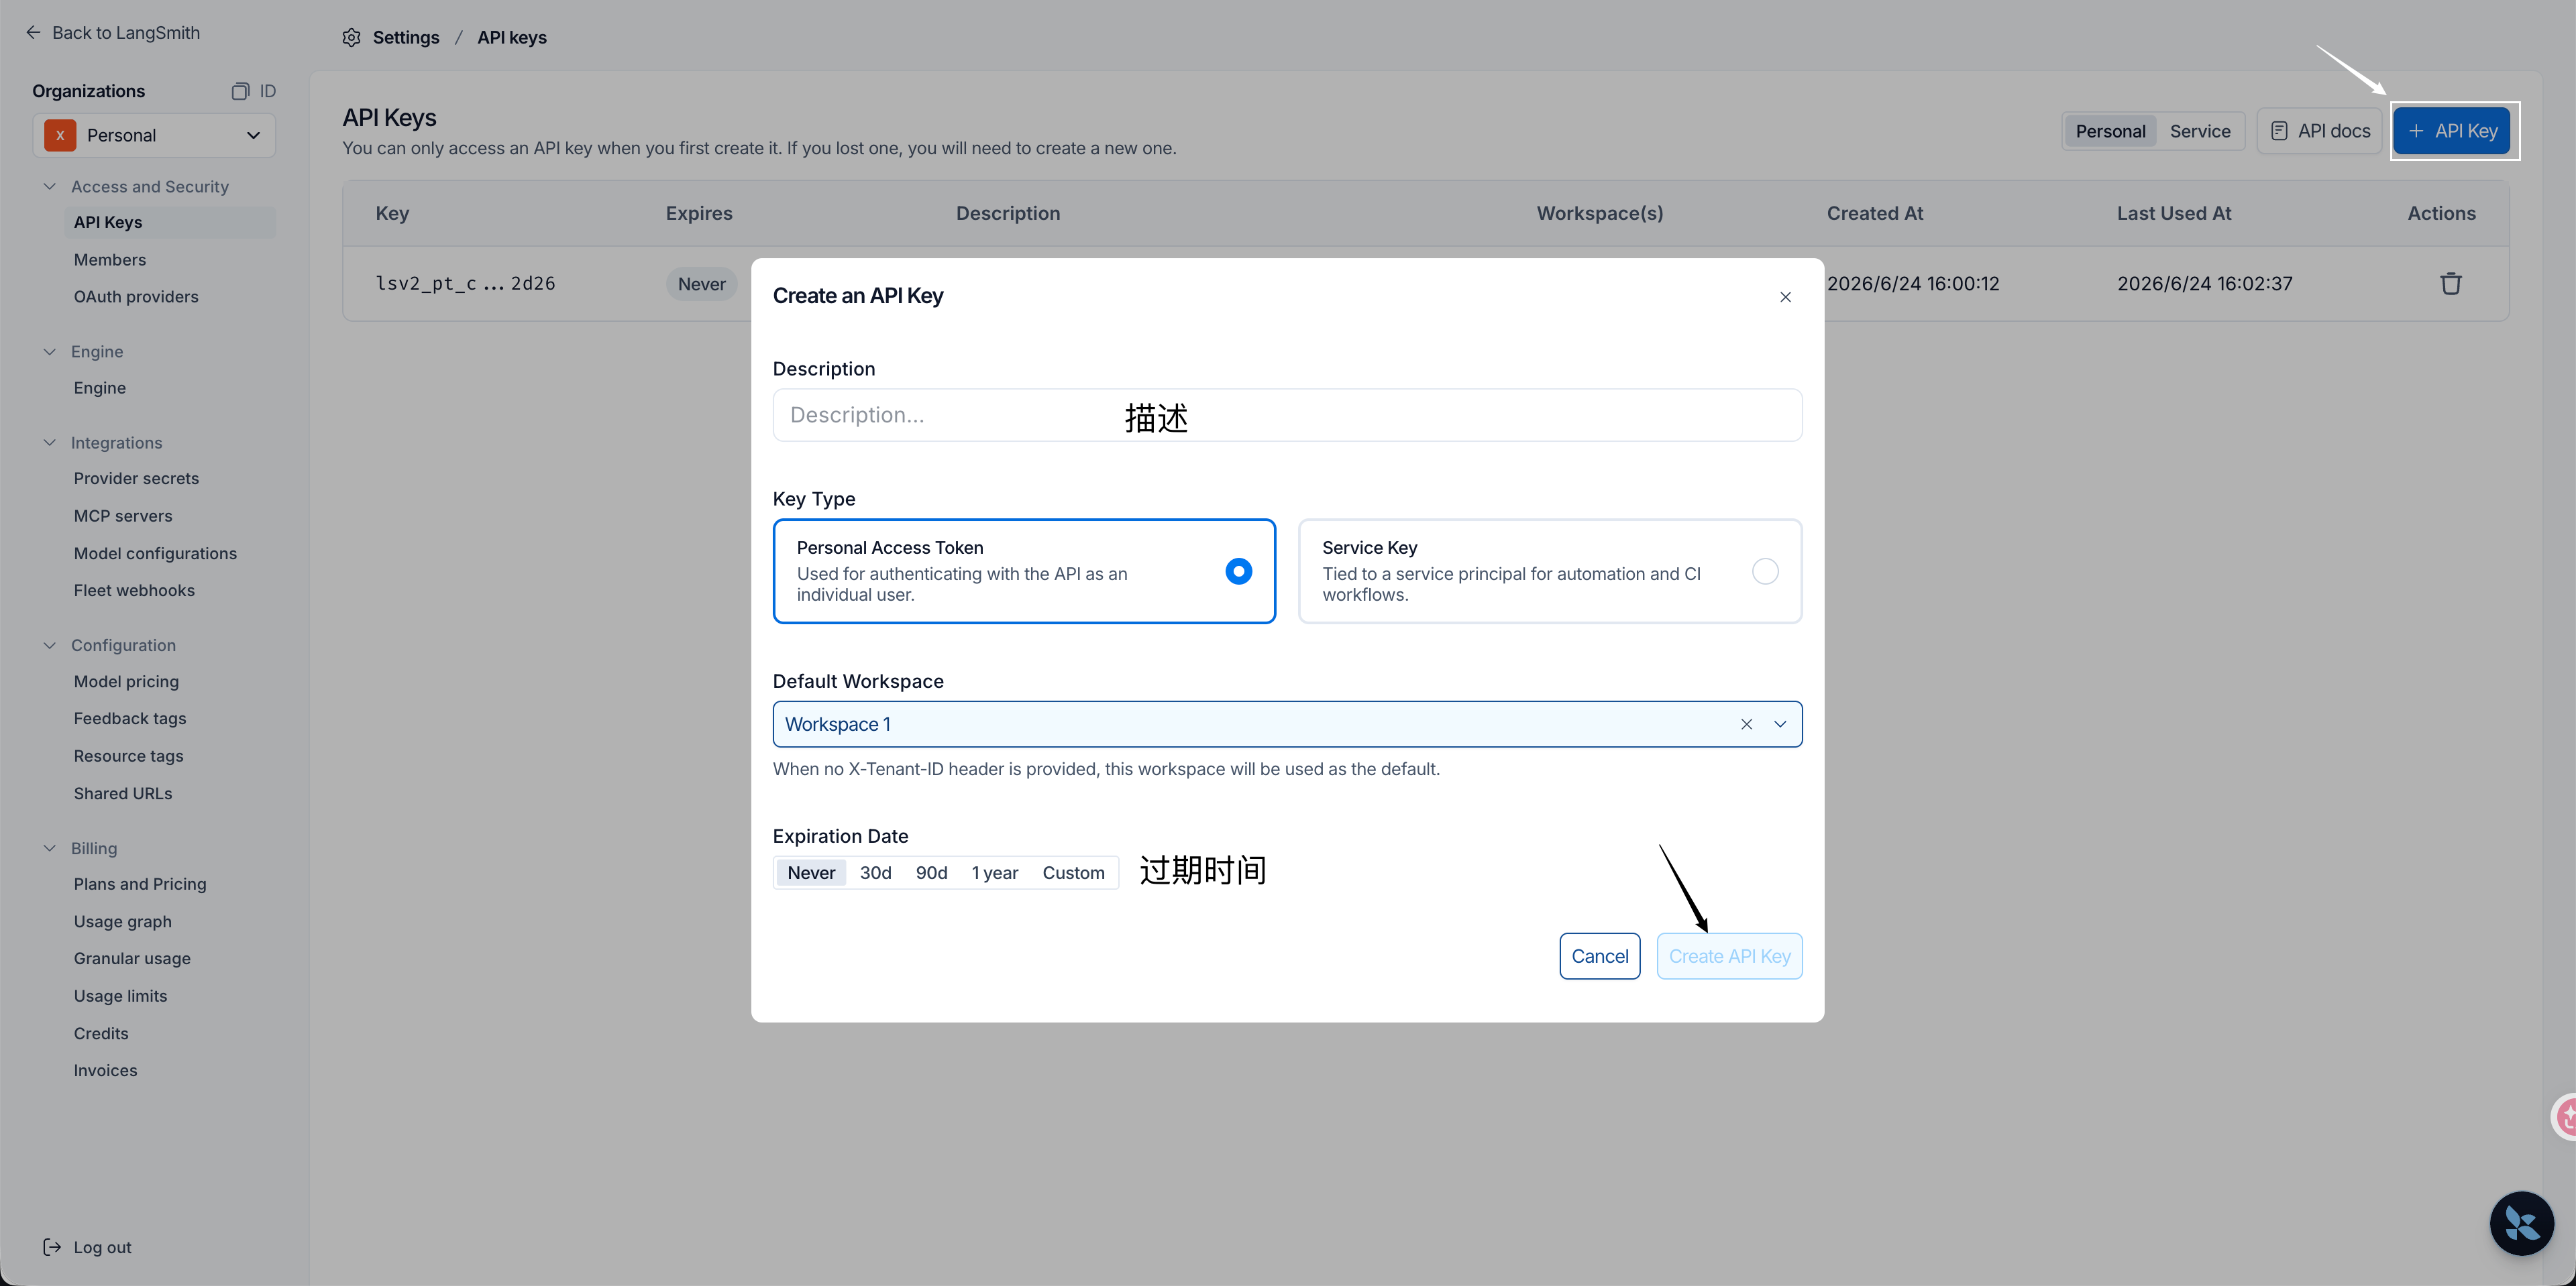The width and height of the screenshot is (2576, 1286).
Task: Open Shared URLs page
Action: click(123, 793)
